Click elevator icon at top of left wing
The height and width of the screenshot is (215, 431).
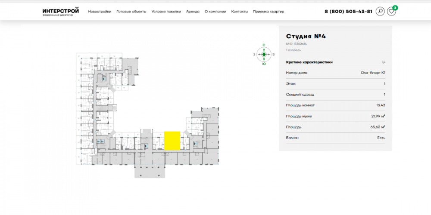coord(104,79)
